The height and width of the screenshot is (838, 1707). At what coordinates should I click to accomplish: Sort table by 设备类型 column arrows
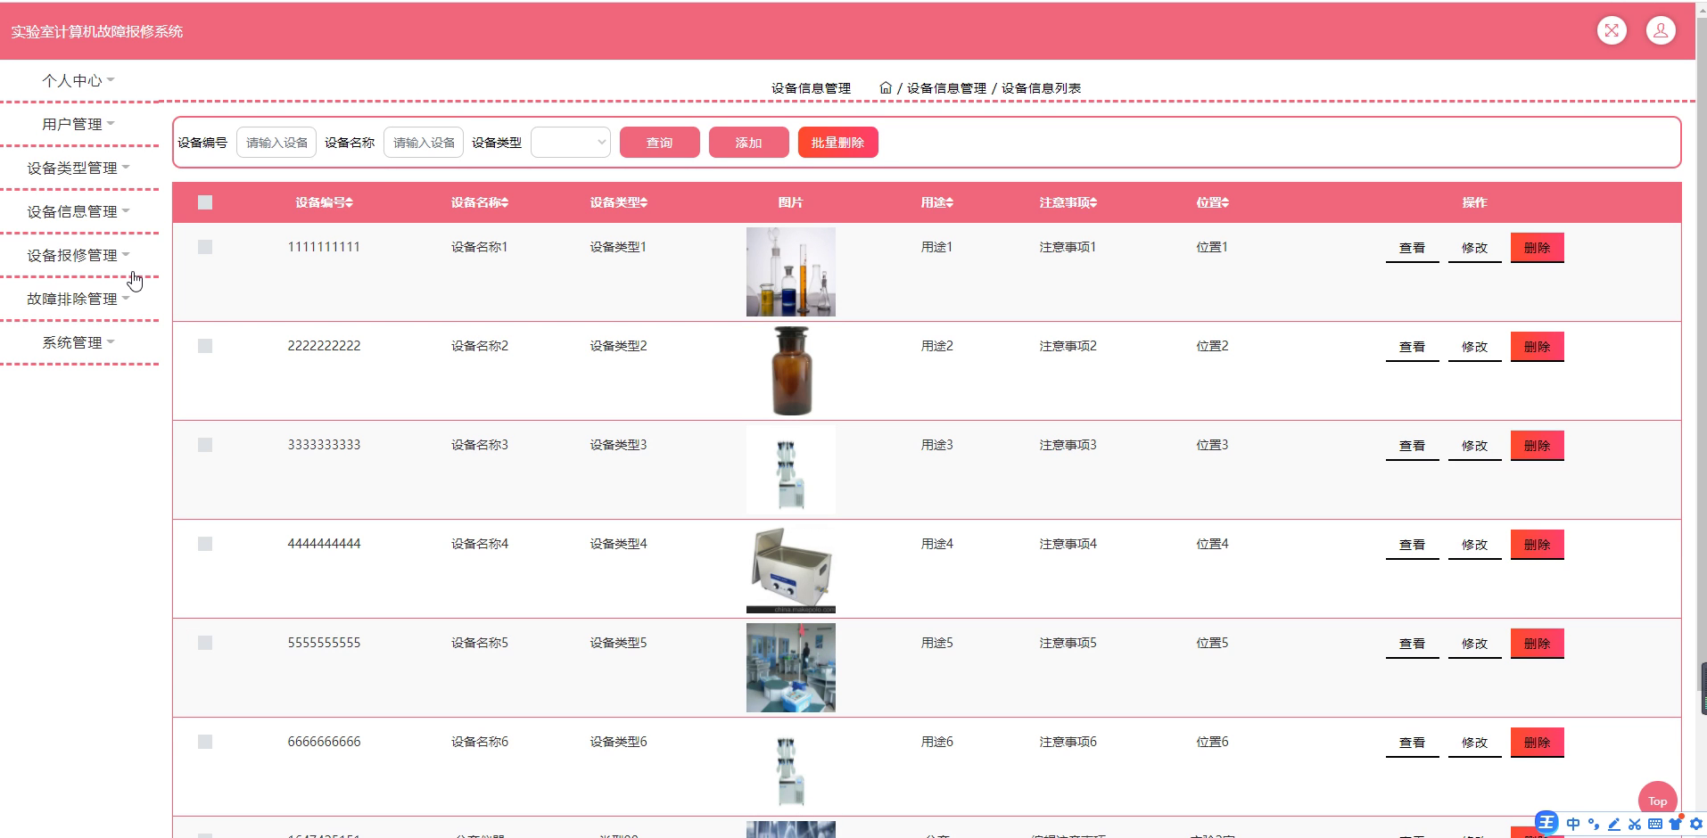tap(644, 202)
